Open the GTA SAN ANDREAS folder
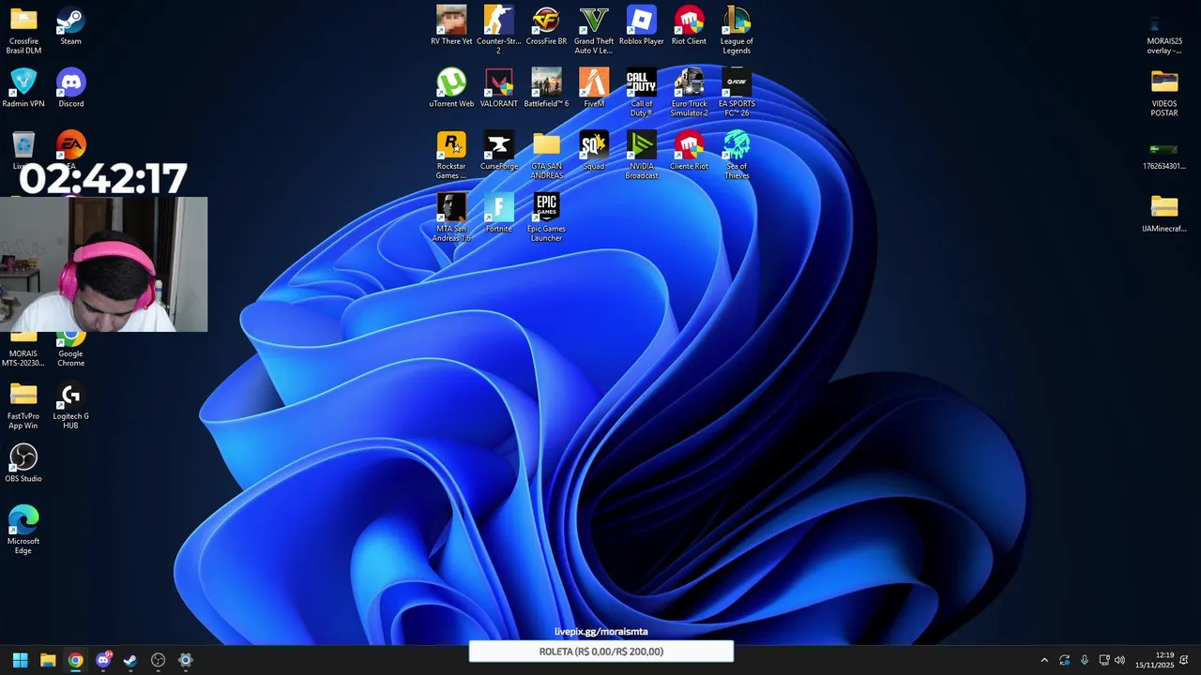The height and width of the screenshot is (675, 1201). click(546, 156)
